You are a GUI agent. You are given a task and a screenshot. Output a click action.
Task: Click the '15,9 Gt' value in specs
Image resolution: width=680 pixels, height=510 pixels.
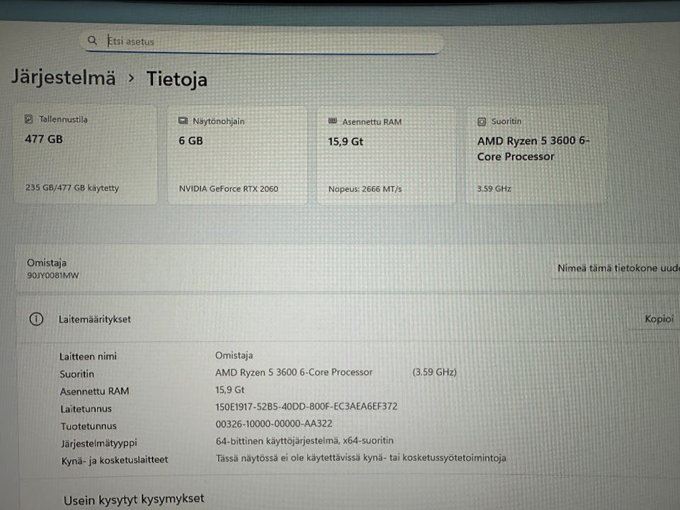pos(229,390)
